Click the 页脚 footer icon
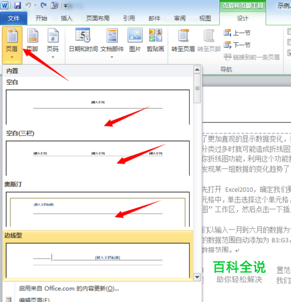 click(33, 35)
